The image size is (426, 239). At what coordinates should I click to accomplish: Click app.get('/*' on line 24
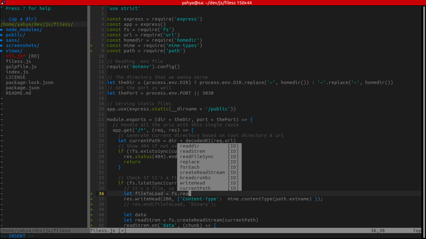(x=129, y=130)
